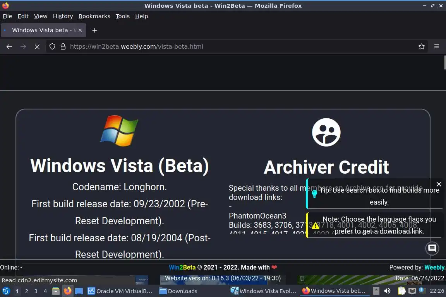
Task: Close the Windows Vista beta tab
Action: tap(80, 30)
